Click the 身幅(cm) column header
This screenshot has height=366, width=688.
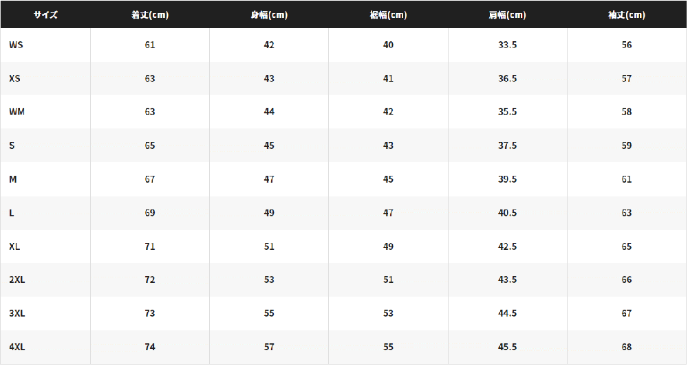click(269, 15)
